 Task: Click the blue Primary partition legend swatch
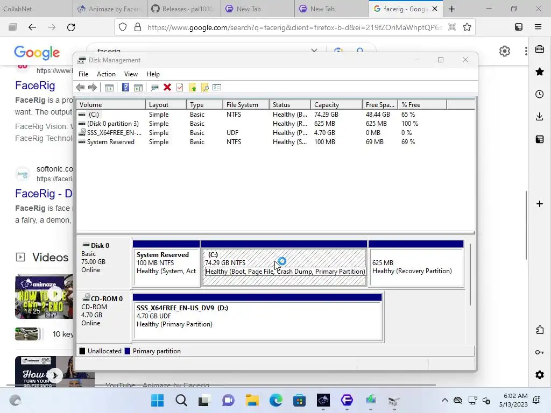click(x=128, y=351)
